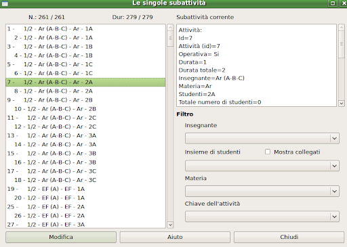This screenshot has width=347, height=247.
Task: Click the Modifica button
Action: [61, 237]
